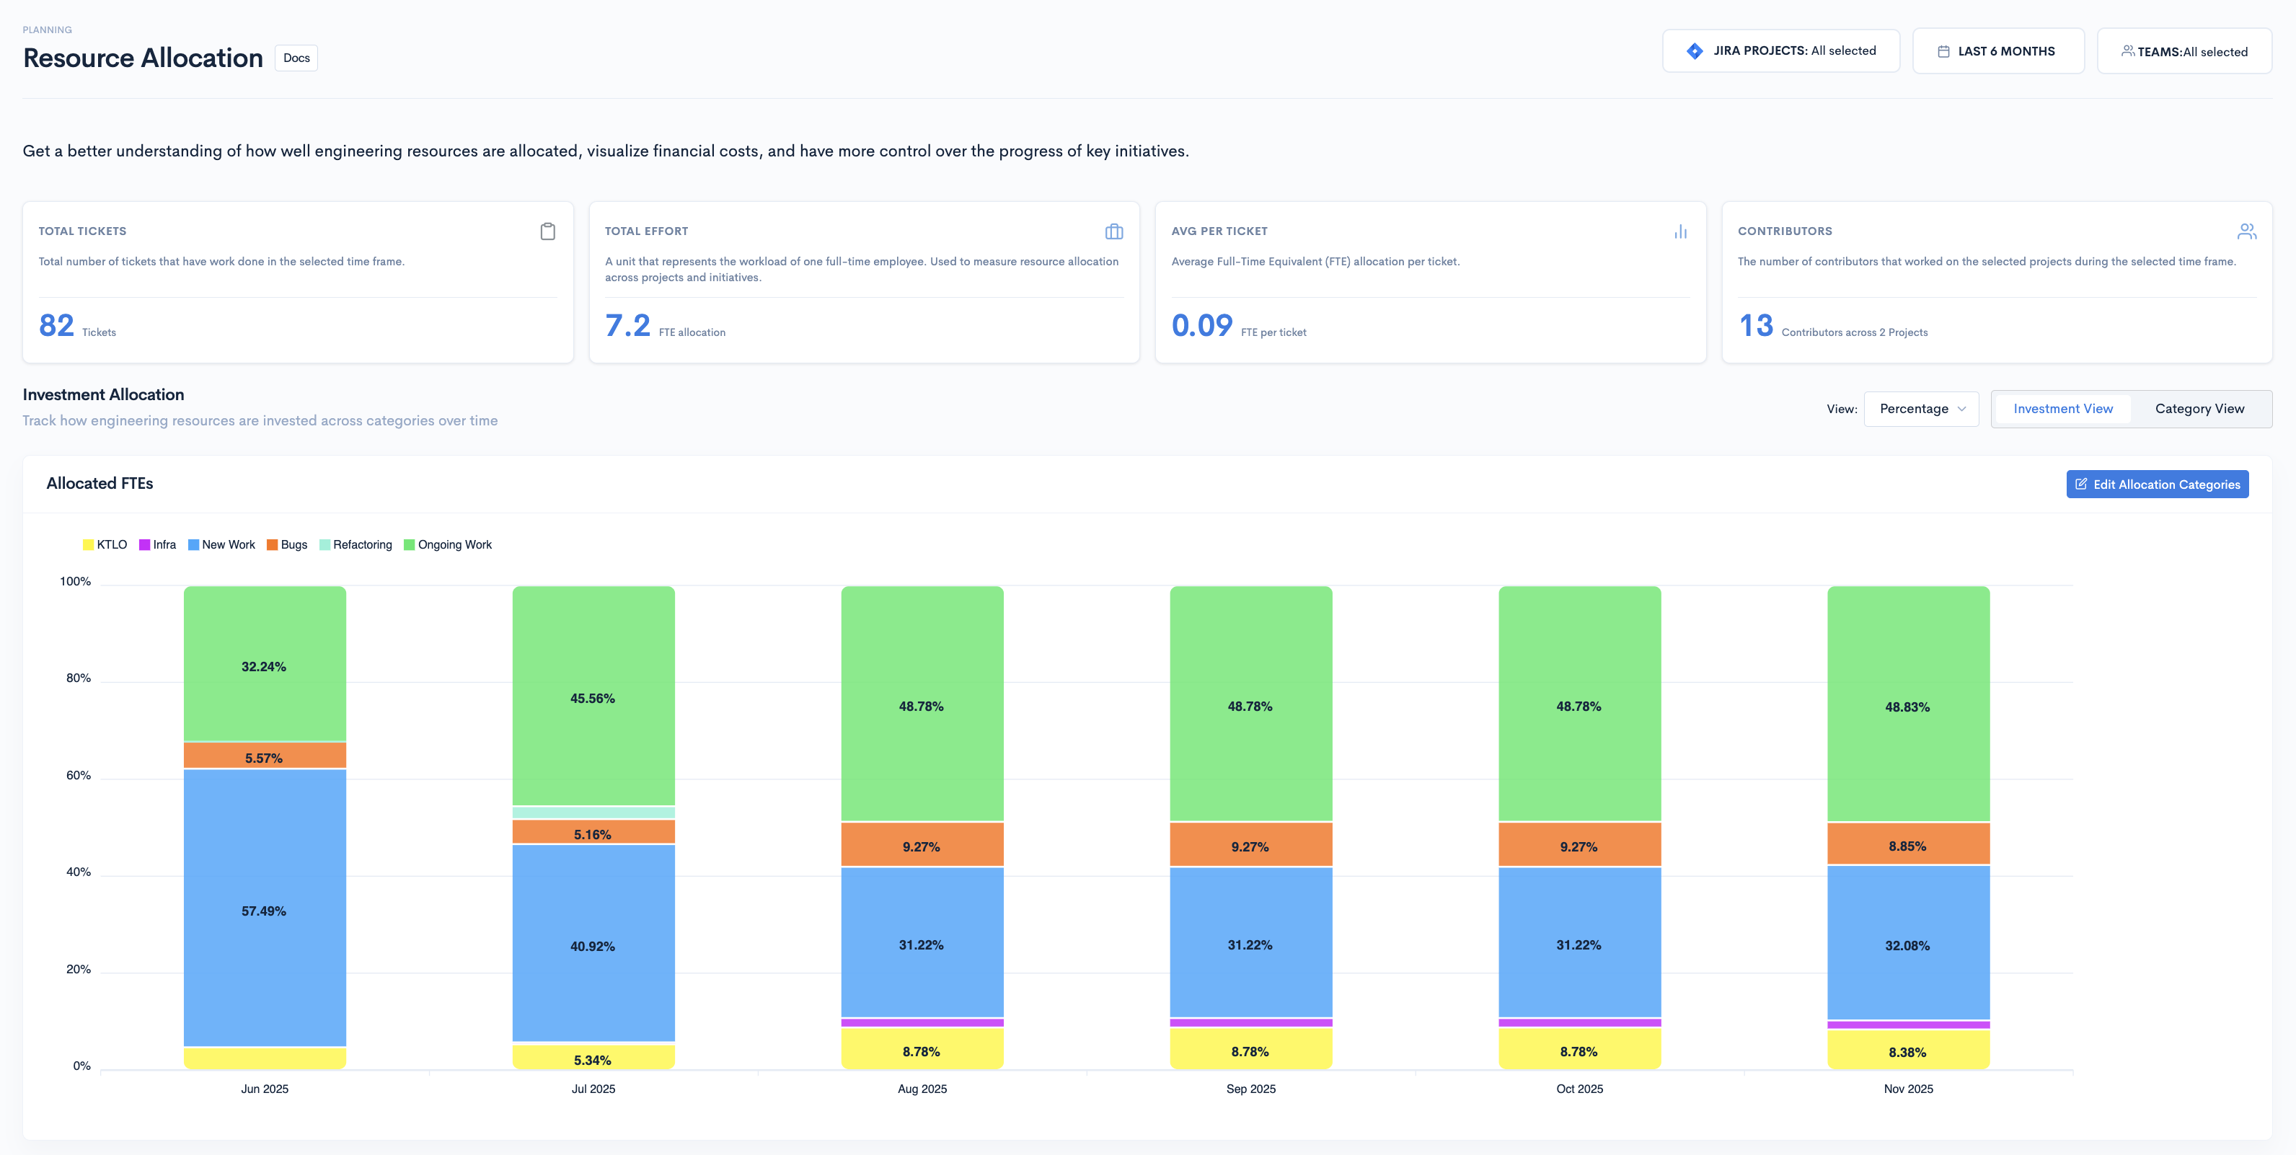The height and width of the screenshot is (1155, 2296).
Task: Select the Investment View tab
Action: [x=2062, y=409]
